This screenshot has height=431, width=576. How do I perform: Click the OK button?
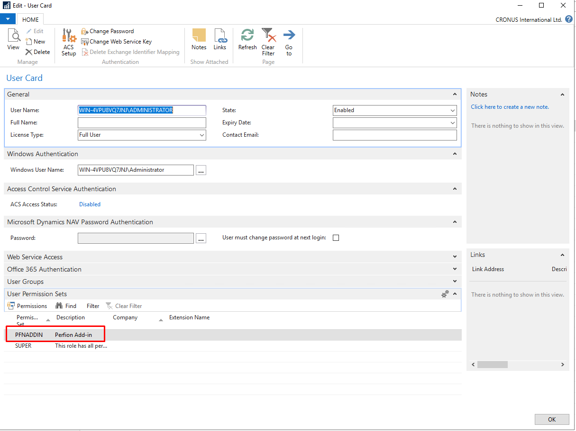(x=551, y=420)
